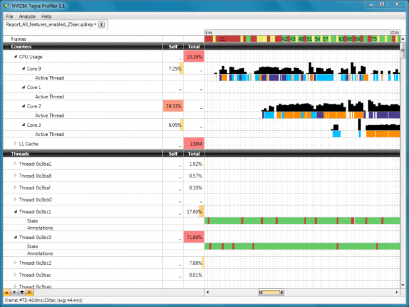409x307 pixels.
Task: Select frame 42 in the Frames bar
Action: pyautogui.click(x=284, y=39)
